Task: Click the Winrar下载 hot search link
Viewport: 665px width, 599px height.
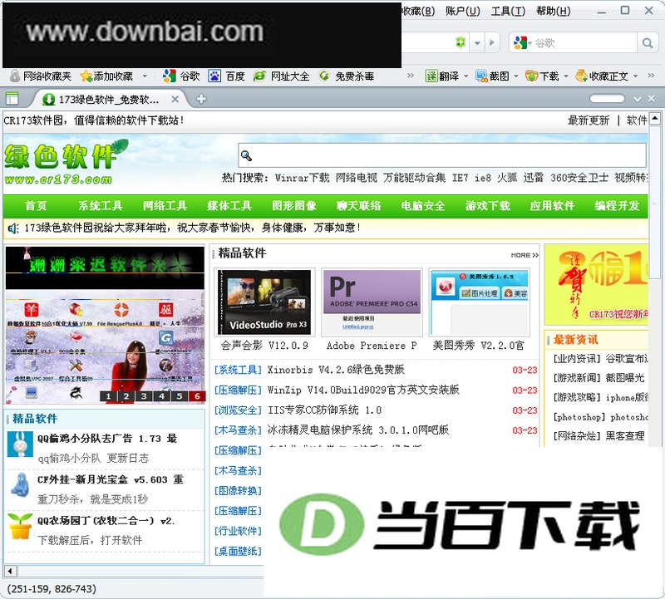Action: coord(302,178)
